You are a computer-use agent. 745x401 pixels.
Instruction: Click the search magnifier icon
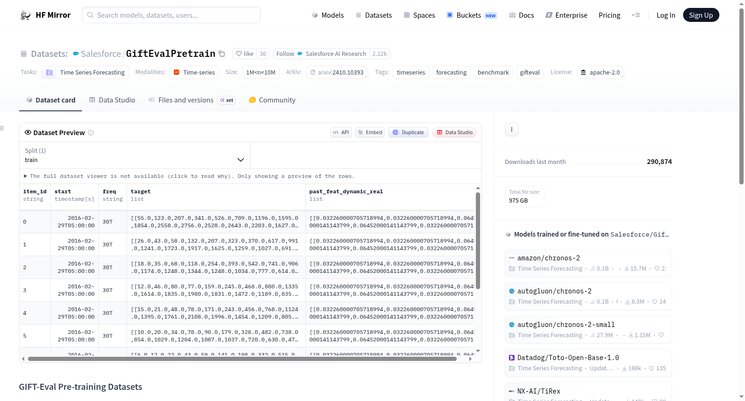(90, 15)
